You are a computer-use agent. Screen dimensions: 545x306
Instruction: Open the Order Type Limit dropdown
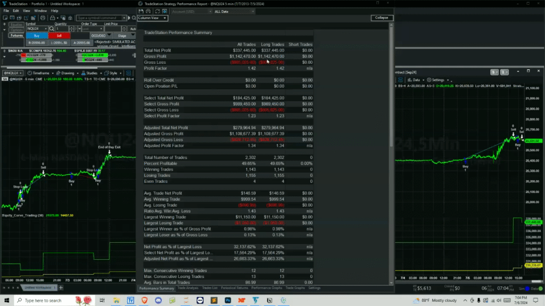[x=101, y=29]
